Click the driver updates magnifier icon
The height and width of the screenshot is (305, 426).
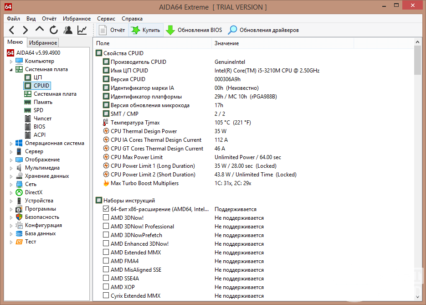coord(232,30)
